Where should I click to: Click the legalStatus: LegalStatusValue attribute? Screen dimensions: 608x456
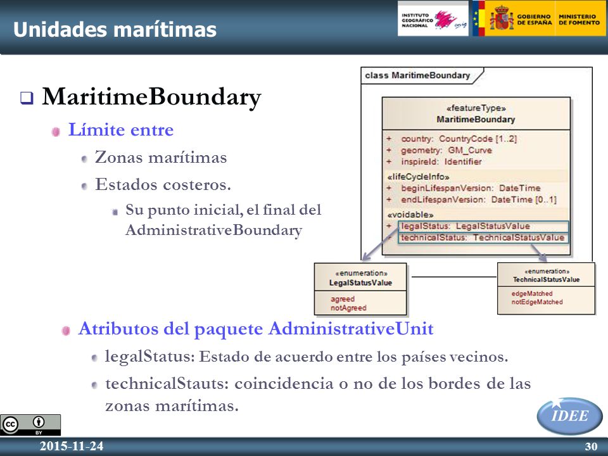coord(483,226)
